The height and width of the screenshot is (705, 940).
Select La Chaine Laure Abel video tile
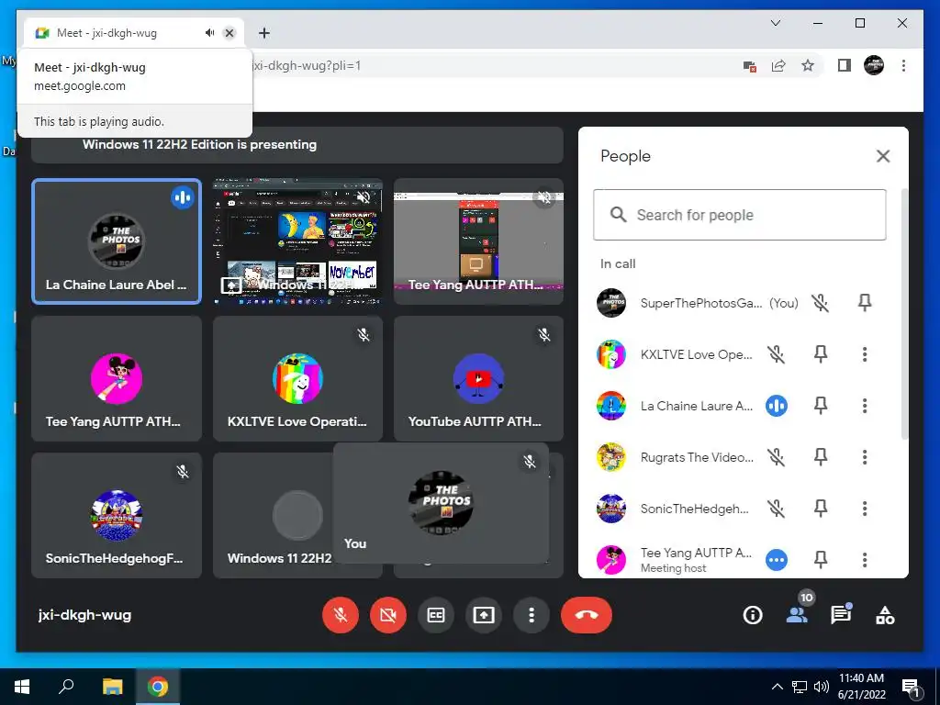coord(117,241)
